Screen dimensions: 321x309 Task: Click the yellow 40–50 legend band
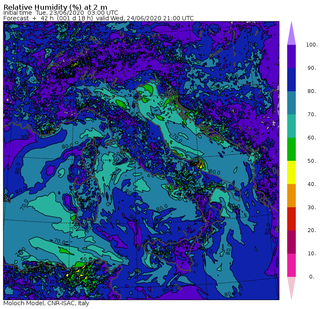(x=291, y=172)
